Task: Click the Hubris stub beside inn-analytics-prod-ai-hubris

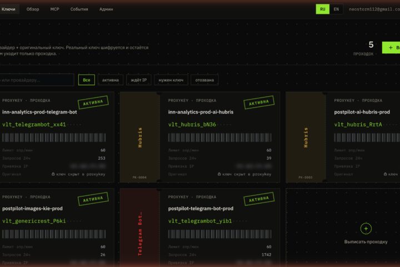Action: click(x=140, y=137)
